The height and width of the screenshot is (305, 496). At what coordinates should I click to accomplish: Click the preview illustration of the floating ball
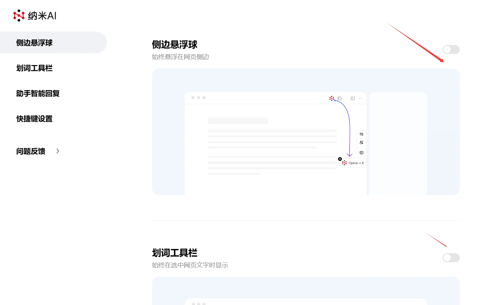point(306,131)
